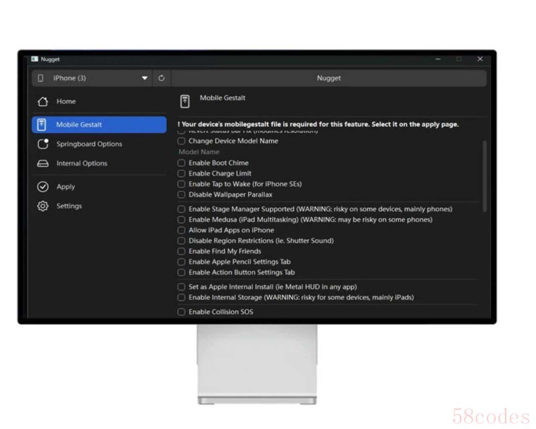Enable Change Device Model Name checkbox
Image resolution: width=536 pixels, height=429 pixels.
point(181,141)
